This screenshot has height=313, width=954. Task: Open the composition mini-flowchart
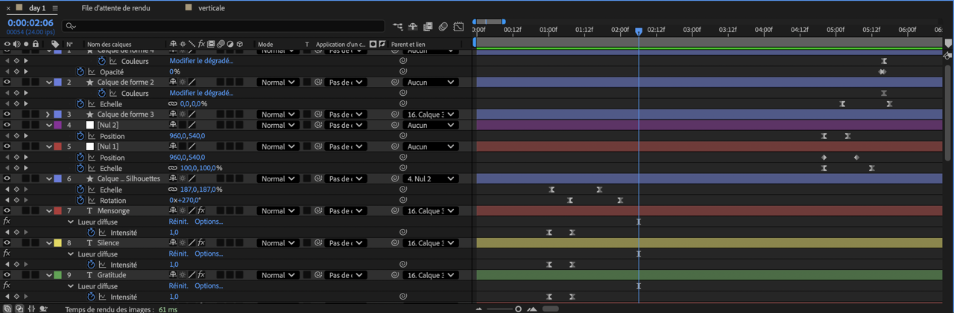click(398, 27)
